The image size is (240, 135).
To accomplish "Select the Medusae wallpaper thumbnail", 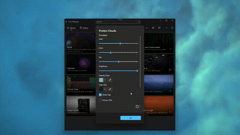I will tap(81, 64).
